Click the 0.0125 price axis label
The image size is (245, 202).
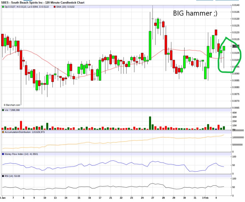[x=236, y=26]
